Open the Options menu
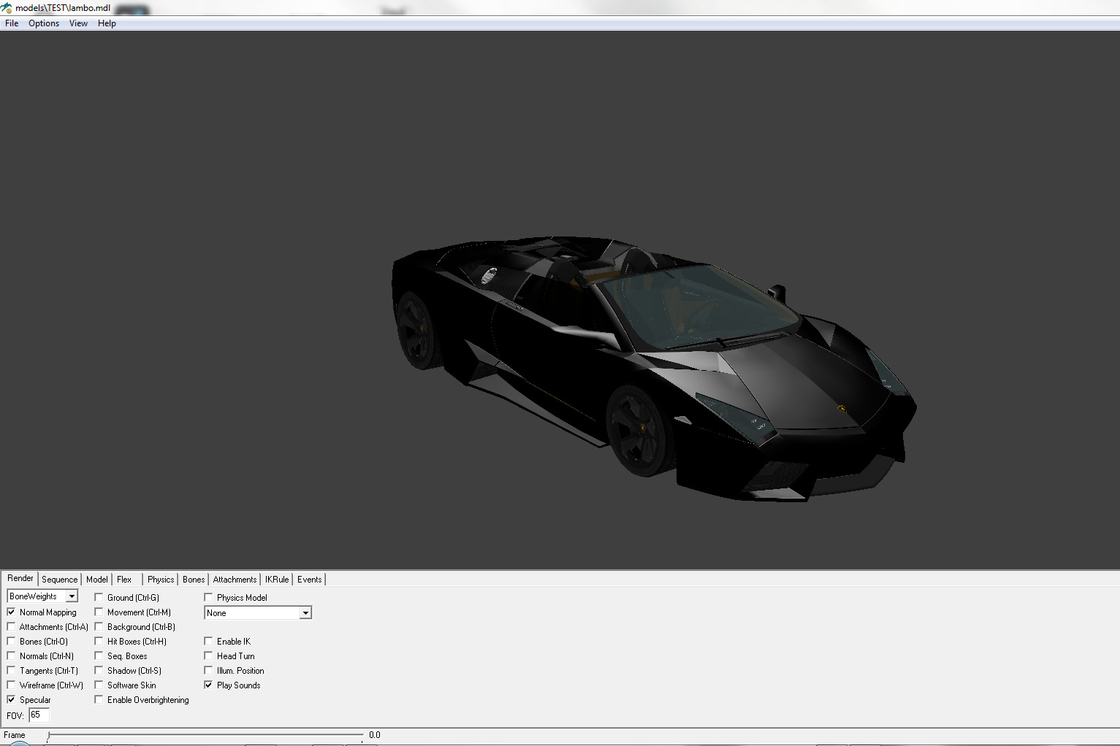The image size is (1120, 746). 44,23
